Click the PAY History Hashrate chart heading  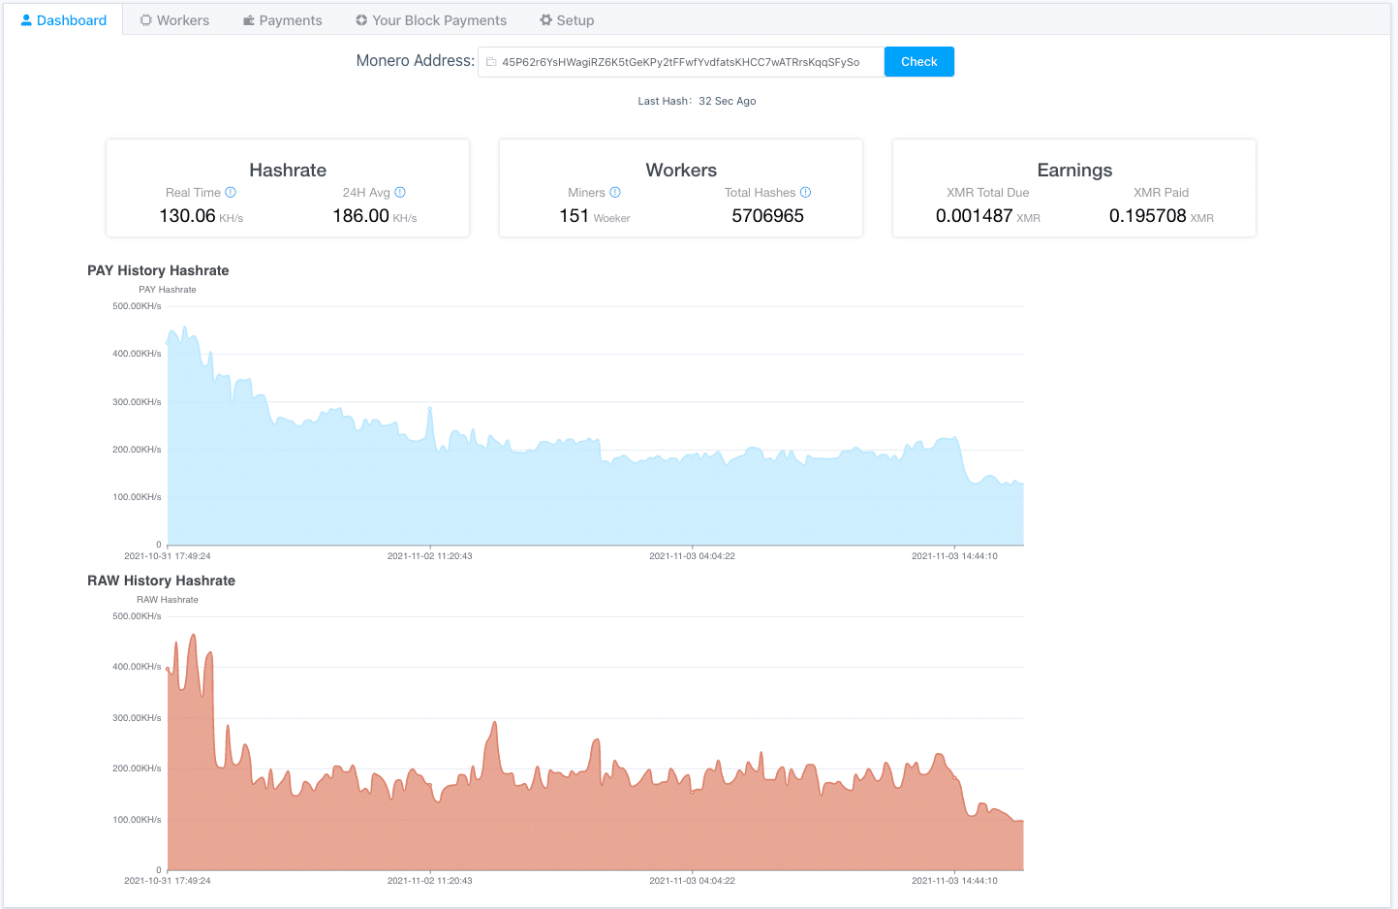[158, 270]
